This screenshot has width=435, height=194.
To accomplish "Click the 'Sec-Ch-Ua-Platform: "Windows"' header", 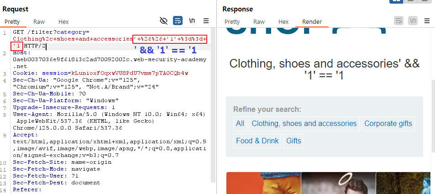I will tap(66, 100).
